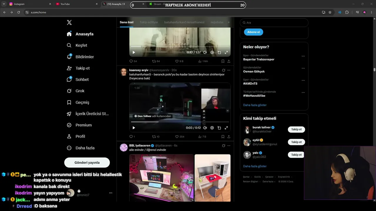Click the Gönderi yayınla button
This screenshot has height=211, width=376.
87,162
